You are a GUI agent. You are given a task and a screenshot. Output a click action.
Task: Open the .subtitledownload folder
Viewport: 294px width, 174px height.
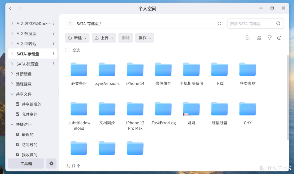(79, 109)
